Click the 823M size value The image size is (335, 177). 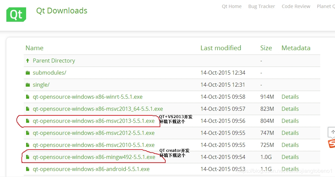pyautogui.click(x=267, y=109)
